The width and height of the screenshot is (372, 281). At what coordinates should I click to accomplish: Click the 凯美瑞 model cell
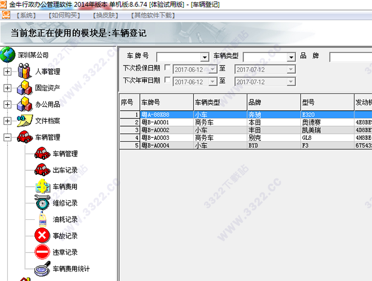pyautogui.click(x=328, y=130)
